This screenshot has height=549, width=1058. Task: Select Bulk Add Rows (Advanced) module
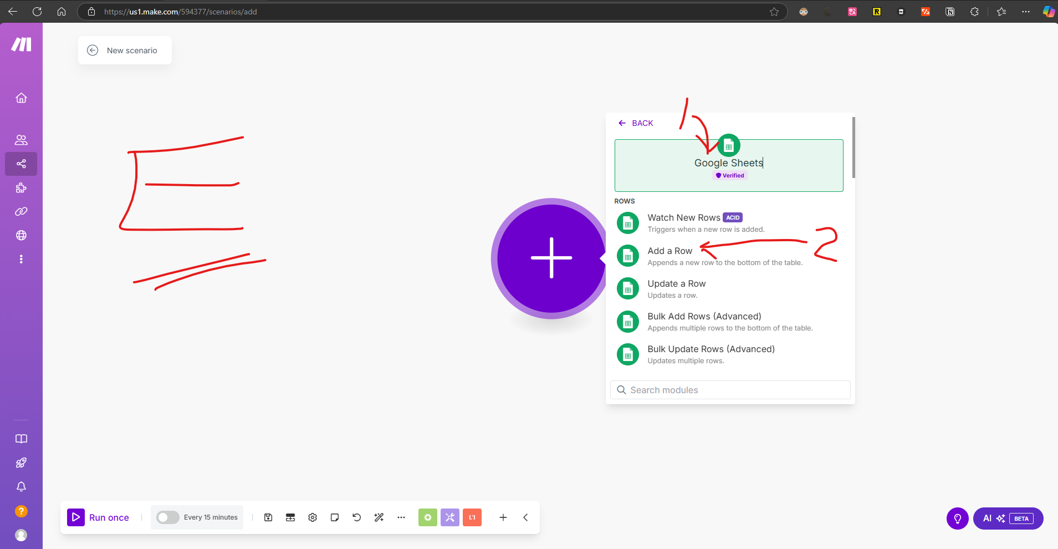click(729, 322)
